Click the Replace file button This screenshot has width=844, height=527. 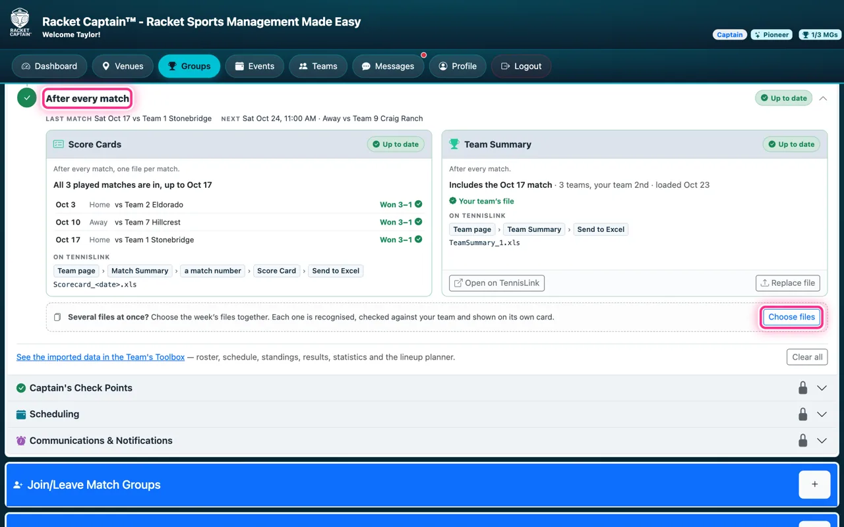pos(788,283)
